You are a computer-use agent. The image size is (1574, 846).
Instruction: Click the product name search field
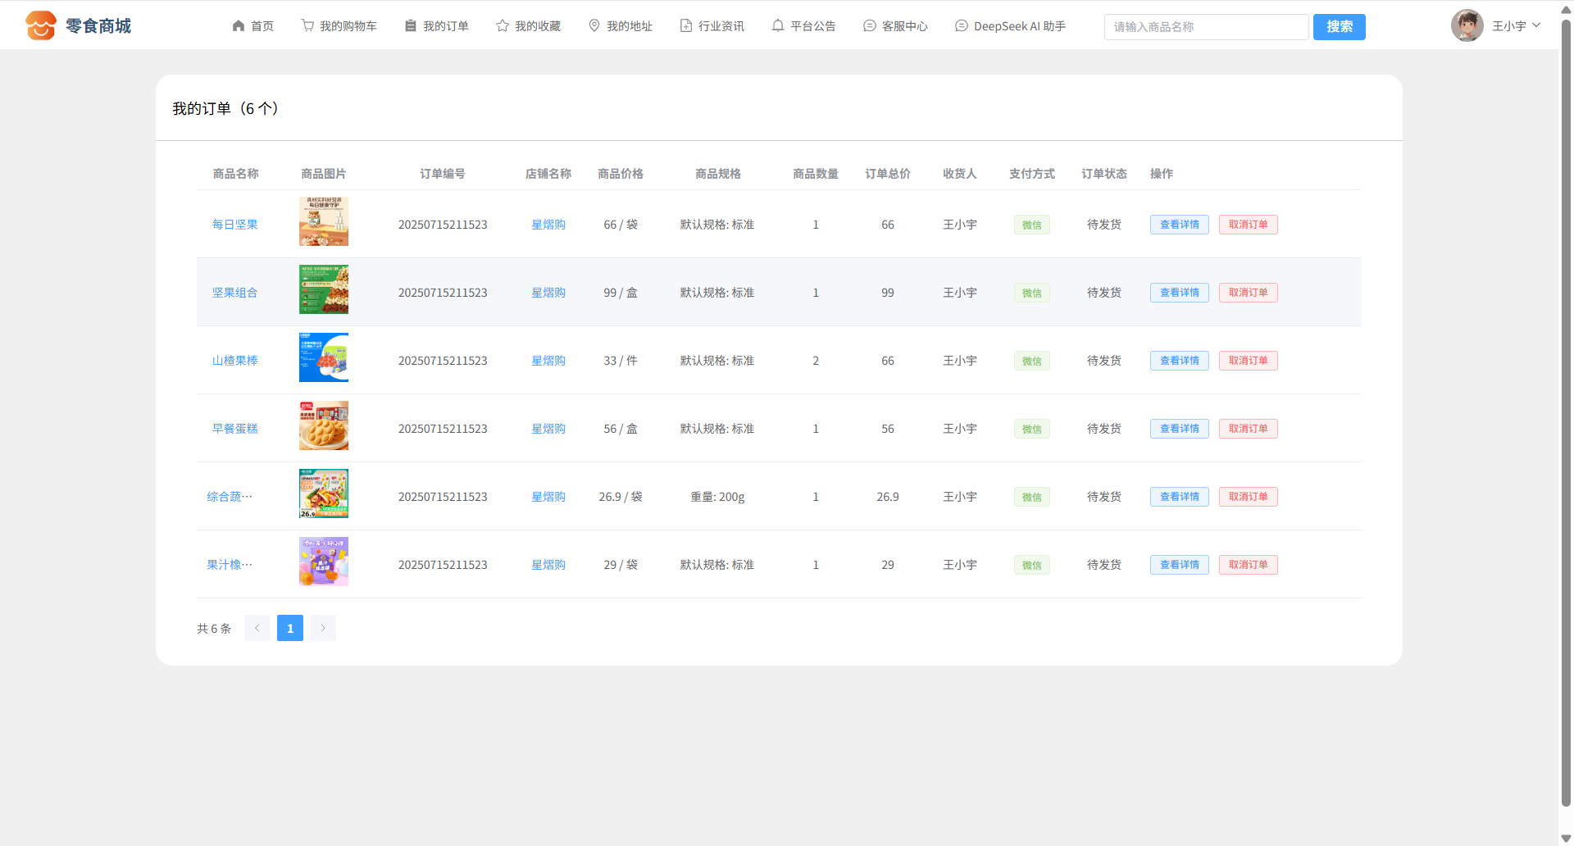(x=1206, y=27)
